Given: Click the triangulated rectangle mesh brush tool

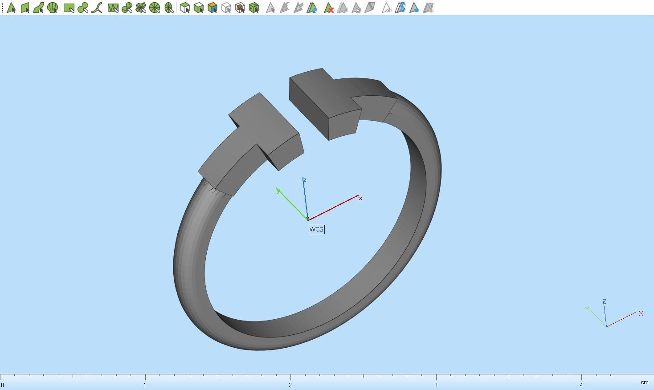Looking at the screenshot, I should point(113,8).
